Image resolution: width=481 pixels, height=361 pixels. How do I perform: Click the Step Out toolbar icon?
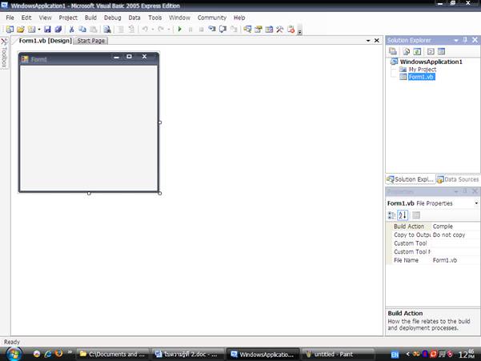pos(234,29)
